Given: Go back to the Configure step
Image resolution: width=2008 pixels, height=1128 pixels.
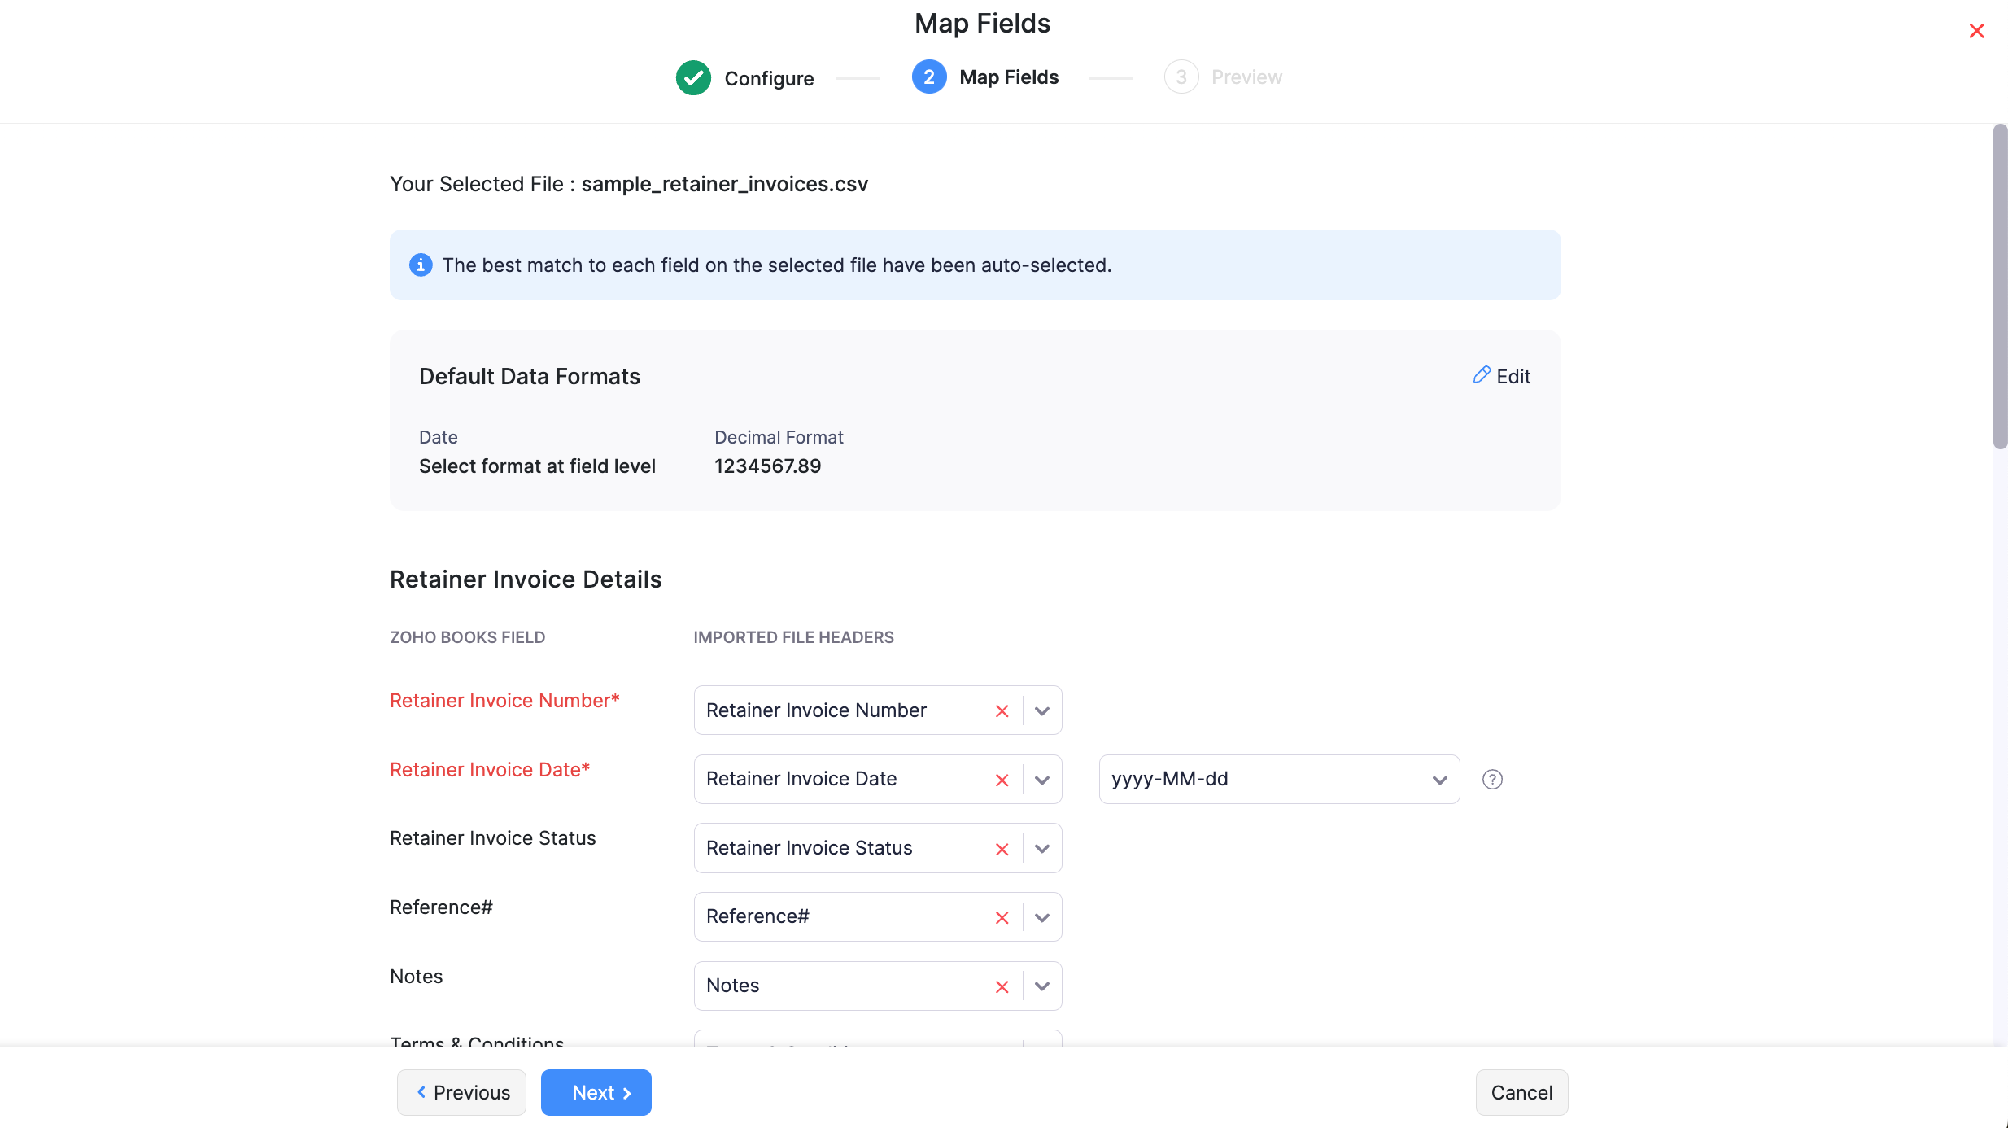Looking at the screenshot, I should 744,77.
